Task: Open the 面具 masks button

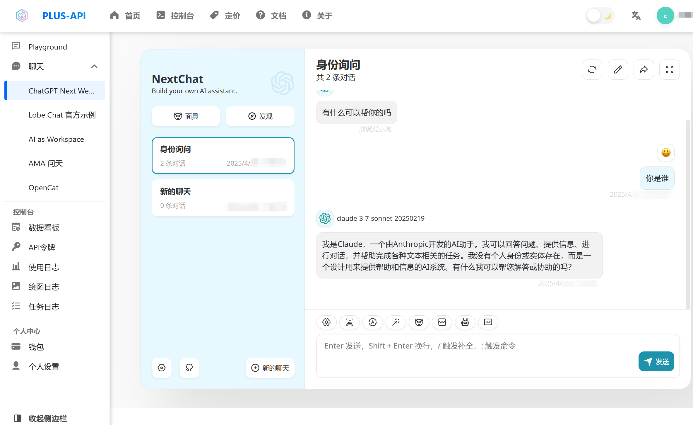Action: [x=186, y=116]
